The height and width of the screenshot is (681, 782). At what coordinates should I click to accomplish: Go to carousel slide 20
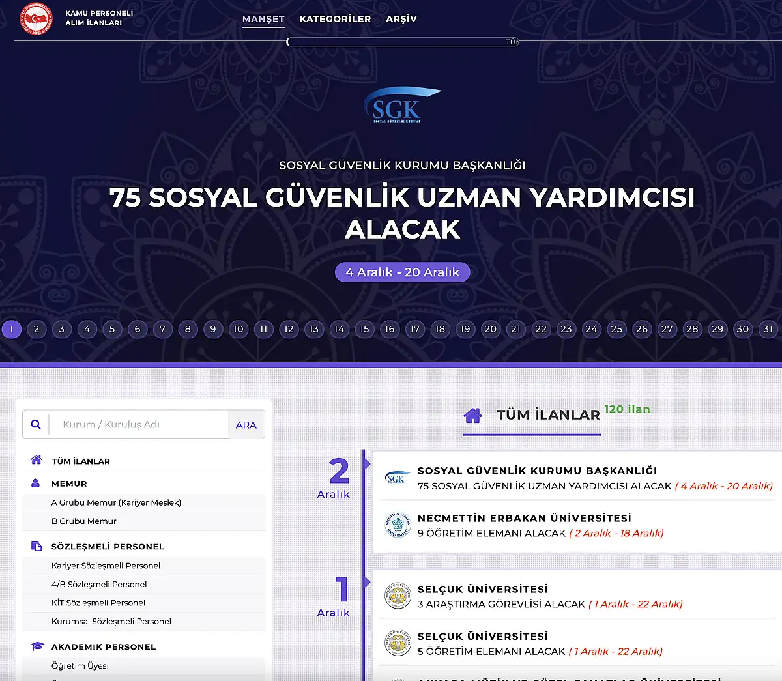[491, 329]
